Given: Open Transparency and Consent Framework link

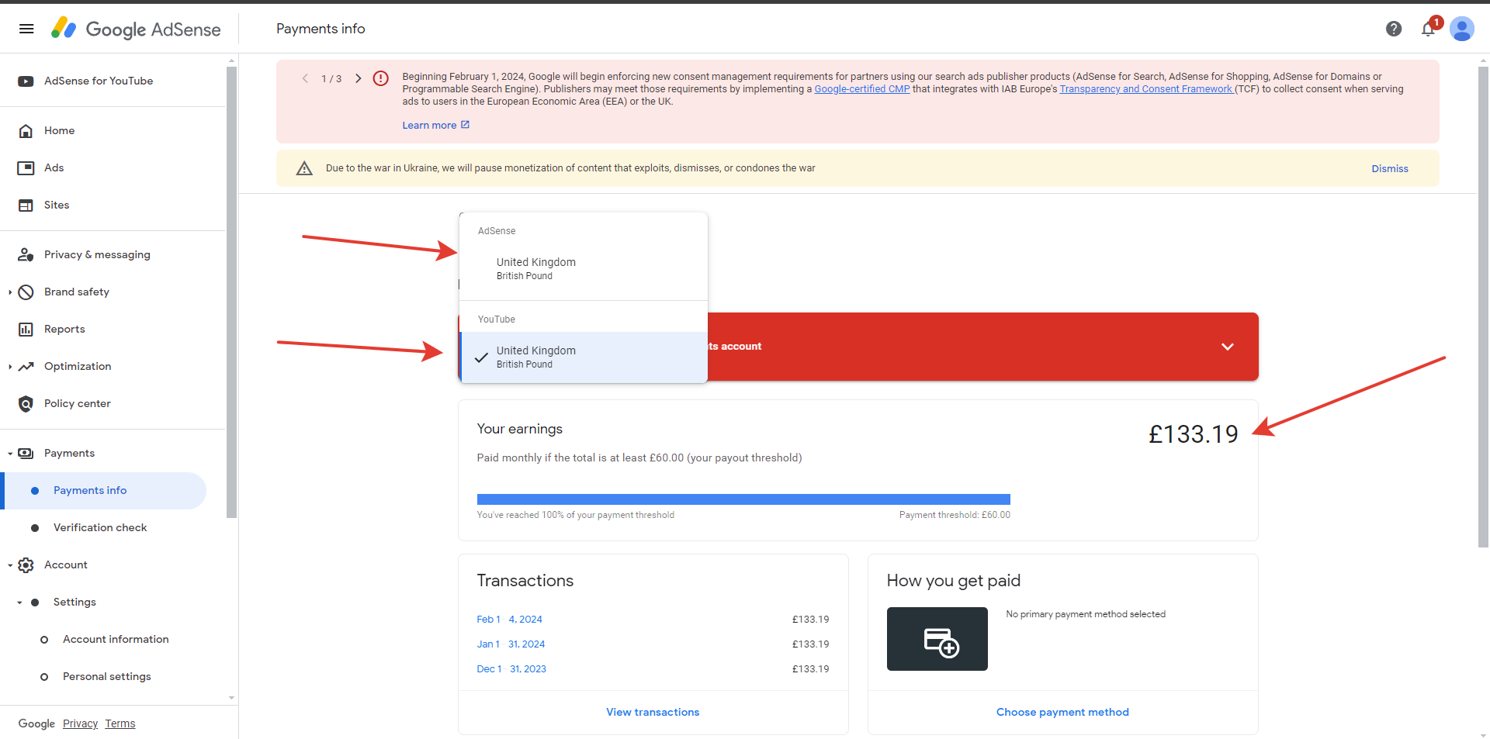Looking at the screenshot, I should click(1146, 89).
